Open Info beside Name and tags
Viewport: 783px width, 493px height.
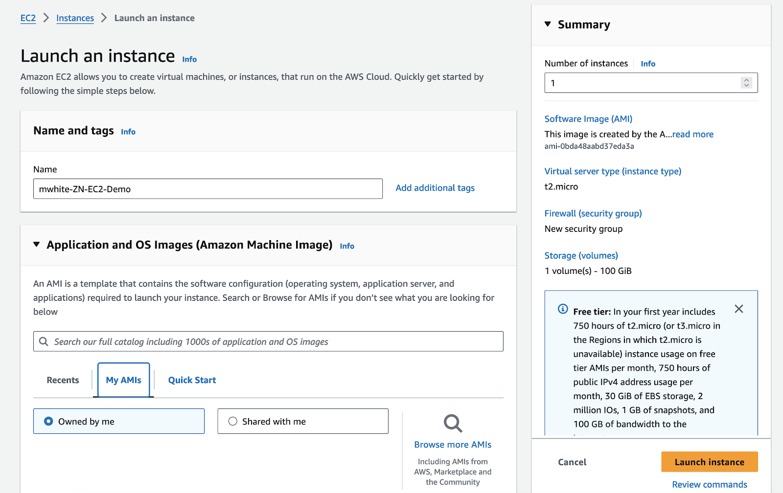click(128, 132)
